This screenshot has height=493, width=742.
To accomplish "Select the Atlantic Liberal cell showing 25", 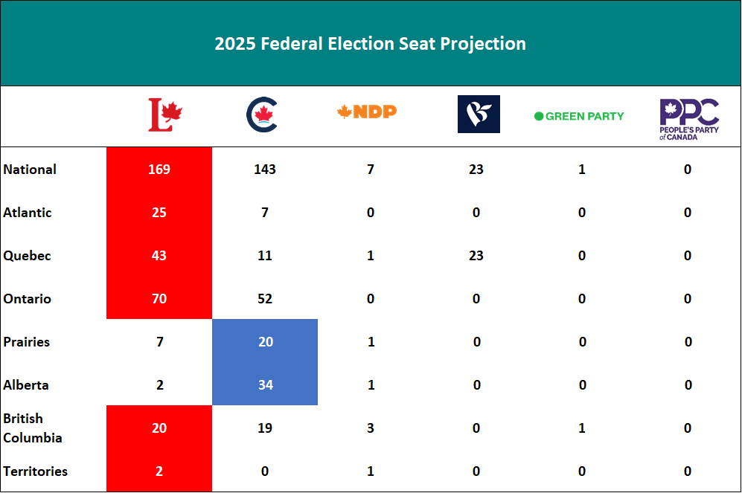I will 159,212.
